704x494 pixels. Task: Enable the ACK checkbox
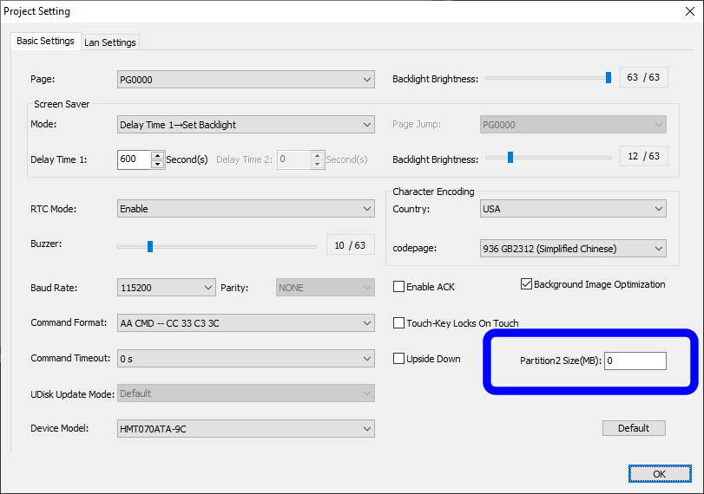click(399, 287)
